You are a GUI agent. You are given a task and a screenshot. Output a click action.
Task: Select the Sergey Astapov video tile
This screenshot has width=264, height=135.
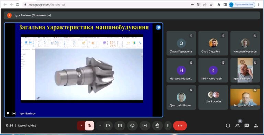245,97
